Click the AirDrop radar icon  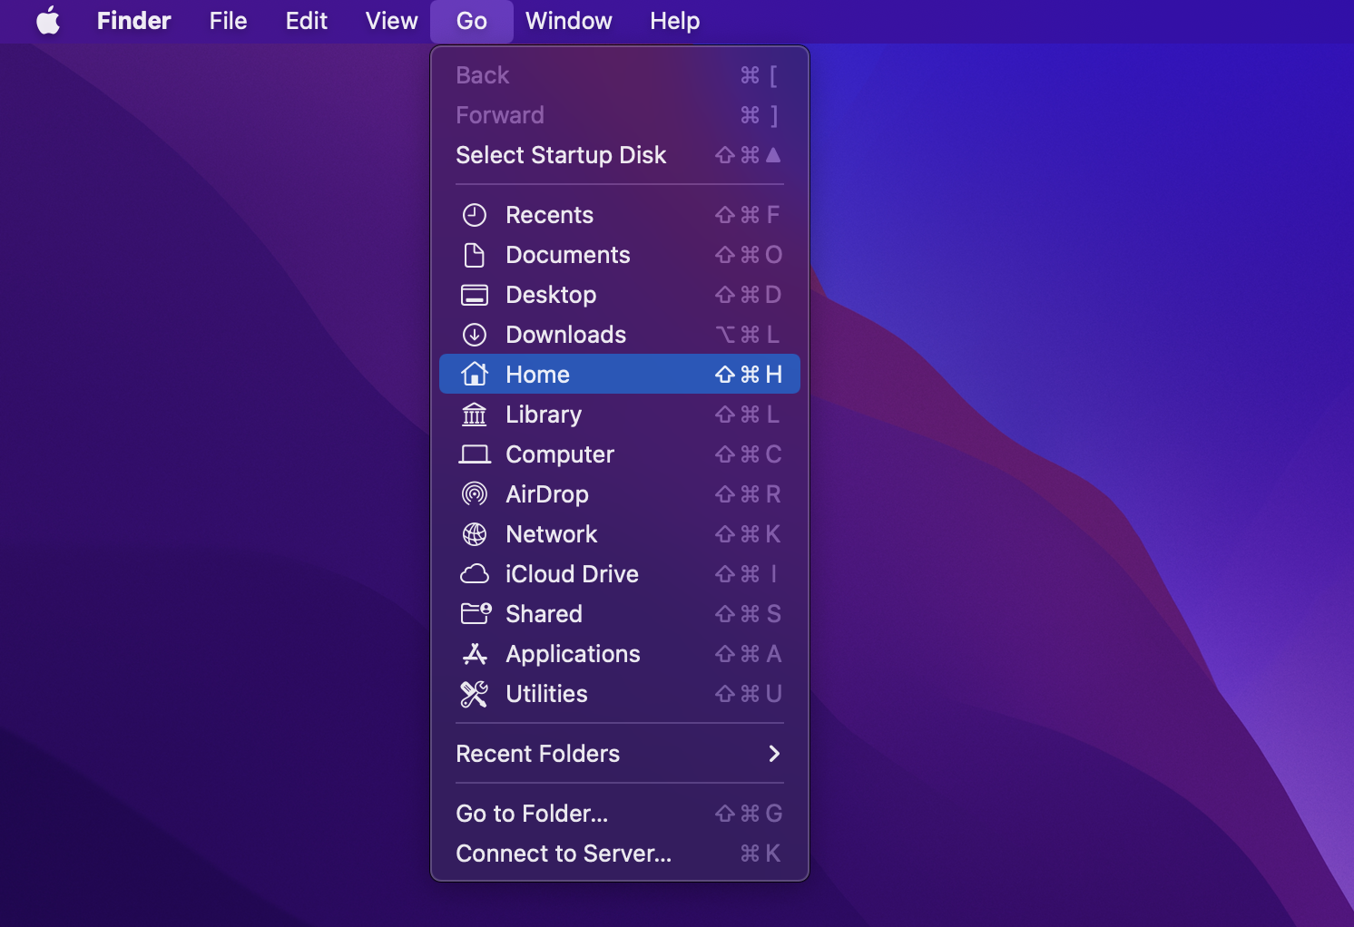[475, 494]
